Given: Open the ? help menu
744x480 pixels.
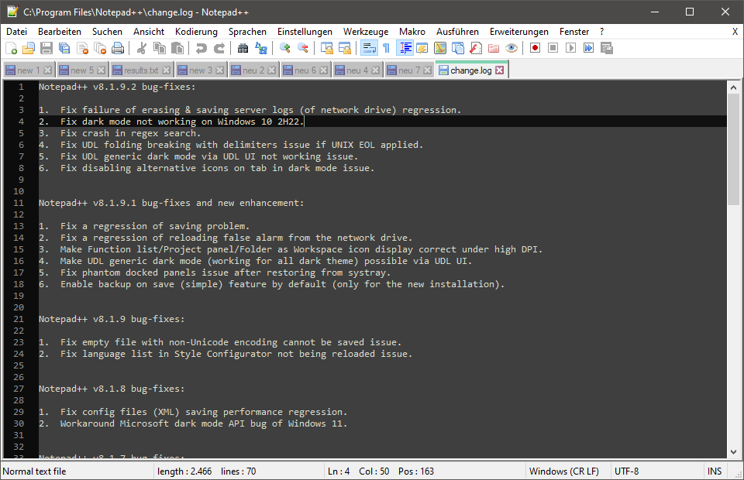Looking at the screenshot, I should (x=601, y=32).
